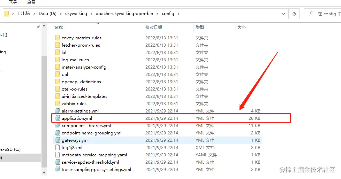This screenshot has width=341, height=179.
Task: Expand the chevron after apache-skywalking-apm-bin
Action: point(157,14)
